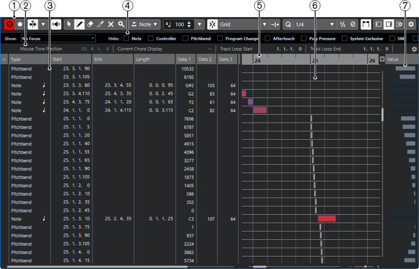This screenshot has width=419, height=269.
Task: Open the Show 'No Focus' dropdown
Action: [58, 38]
